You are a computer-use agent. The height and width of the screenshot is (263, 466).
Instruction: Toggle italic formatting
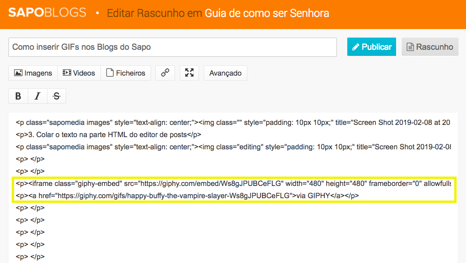point(38,96)
